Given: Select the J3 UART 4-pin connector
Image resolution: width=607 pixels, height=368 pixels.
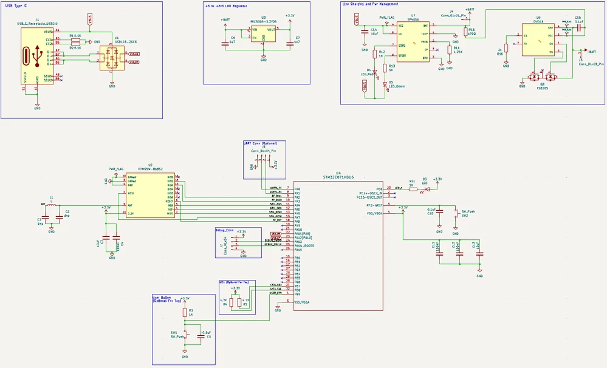Looking at the screenshot, I should [265, 158].
